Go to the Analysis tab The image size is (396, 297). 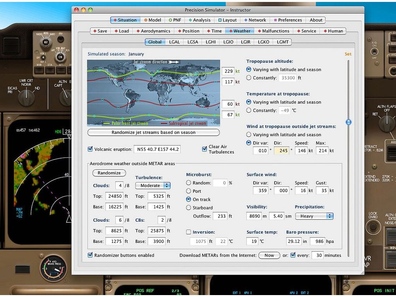(x=200, y=20)
